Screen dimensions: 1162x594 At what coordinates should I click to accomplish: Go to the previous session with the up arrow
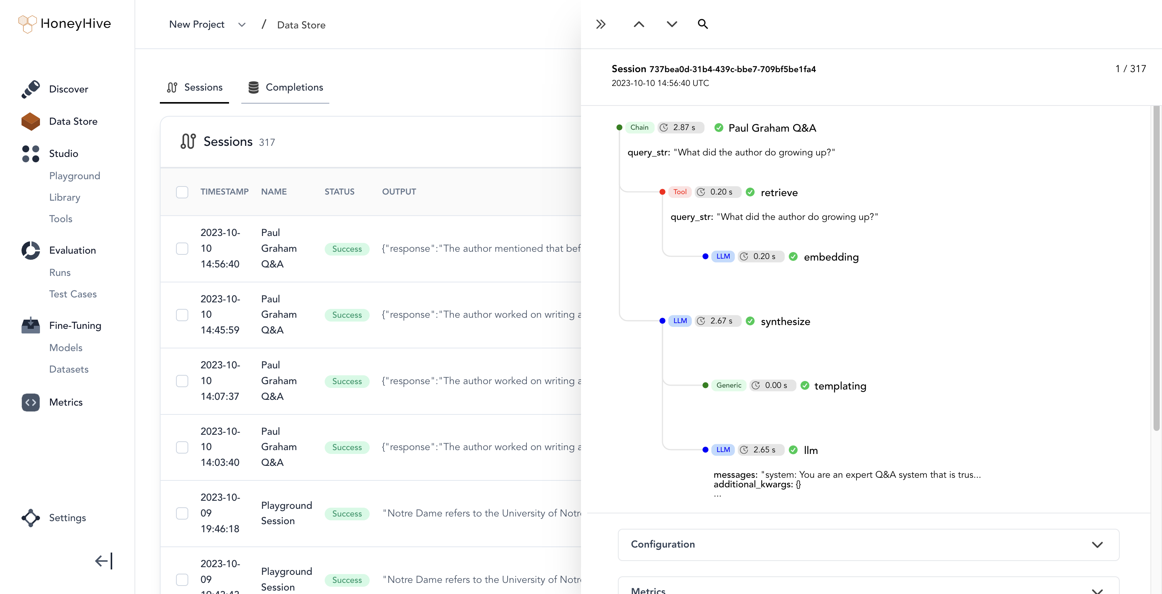639,24
